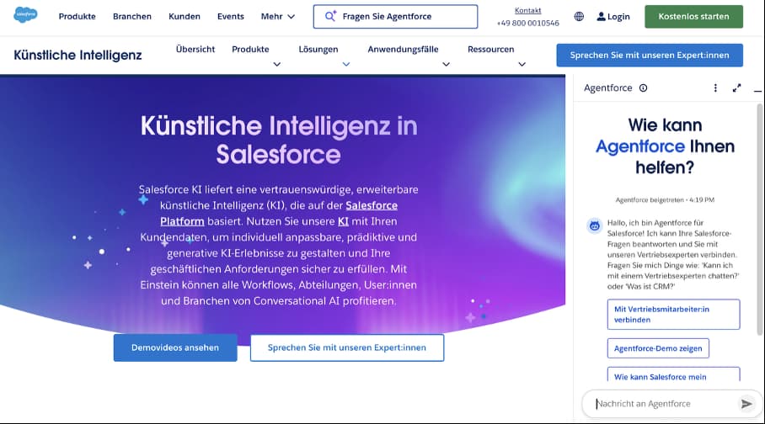
Task: Focus the Nachricht an Agentforce input
Action: 664,404
